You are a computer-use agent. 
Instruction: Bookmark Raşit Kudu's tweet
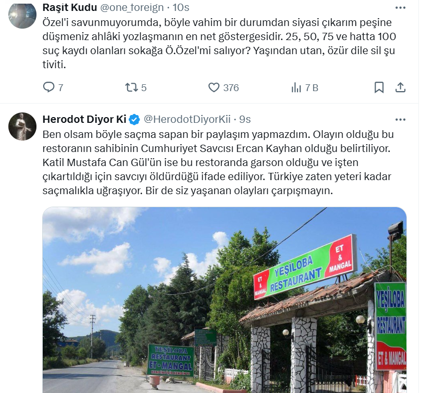tap(379, 87)
